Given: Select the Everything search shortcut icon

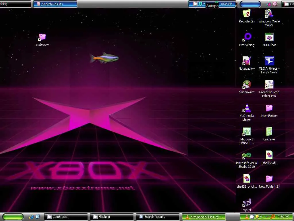Looking at the screenshot, I should tap(247, 40).
